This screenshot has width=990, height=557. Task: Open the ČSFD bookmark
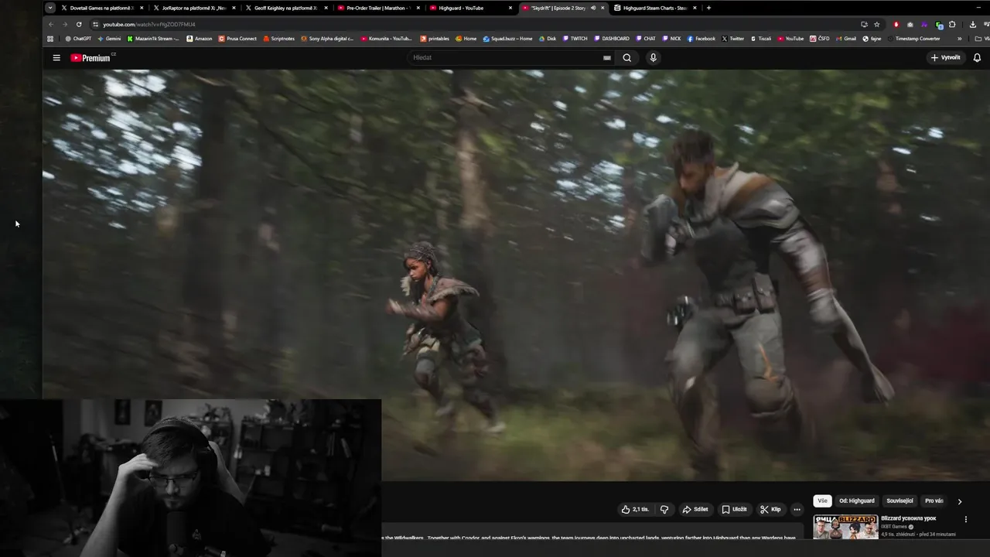820,39
